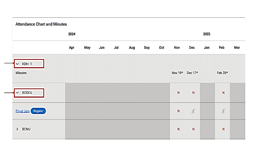Click attendance icon for Priyal Jain in December
The width and height of the screenshot is (260, 156).
click(x=193, y=111)
